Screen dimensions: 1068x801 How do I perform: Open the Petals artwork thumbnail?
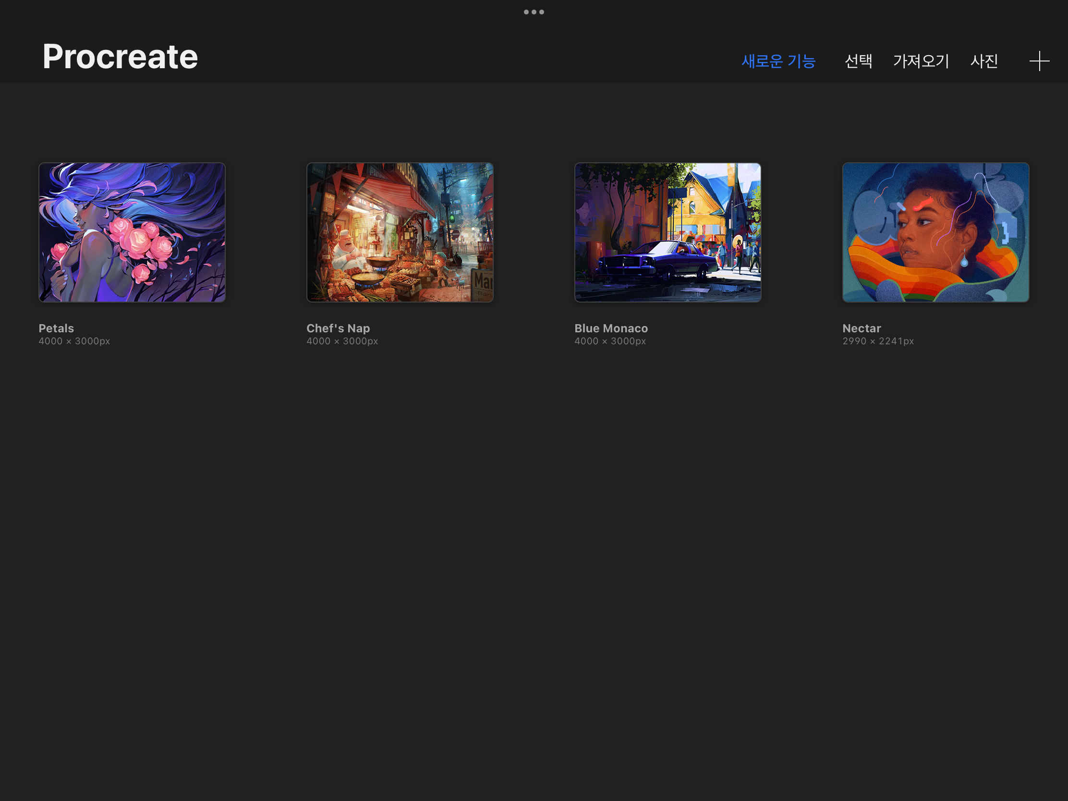point(132,232)
